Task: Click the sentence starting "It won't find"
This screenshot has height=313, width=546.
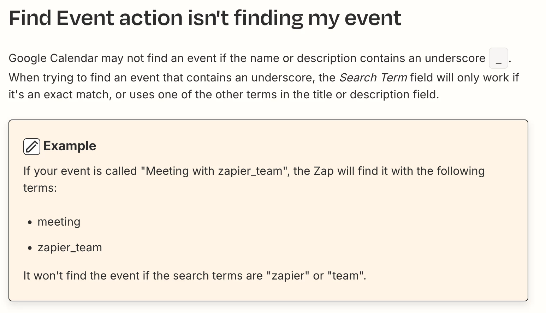Action: point(195,276)
